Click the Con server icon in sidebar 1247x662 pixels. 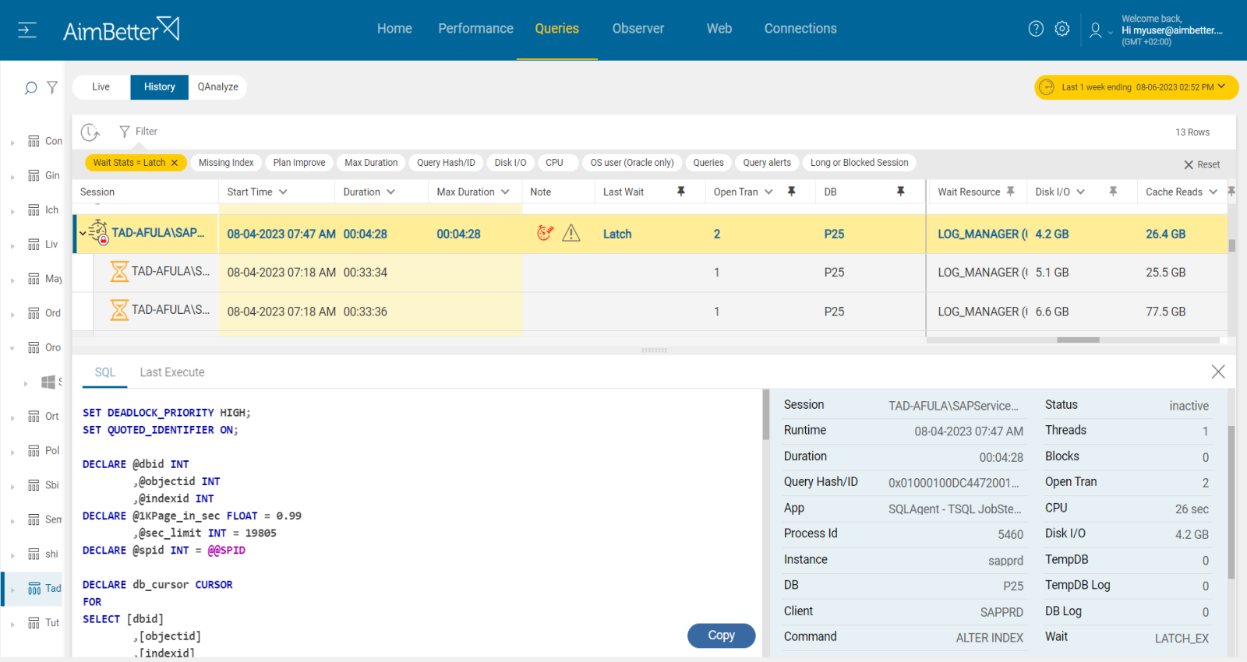coord(34,141)
